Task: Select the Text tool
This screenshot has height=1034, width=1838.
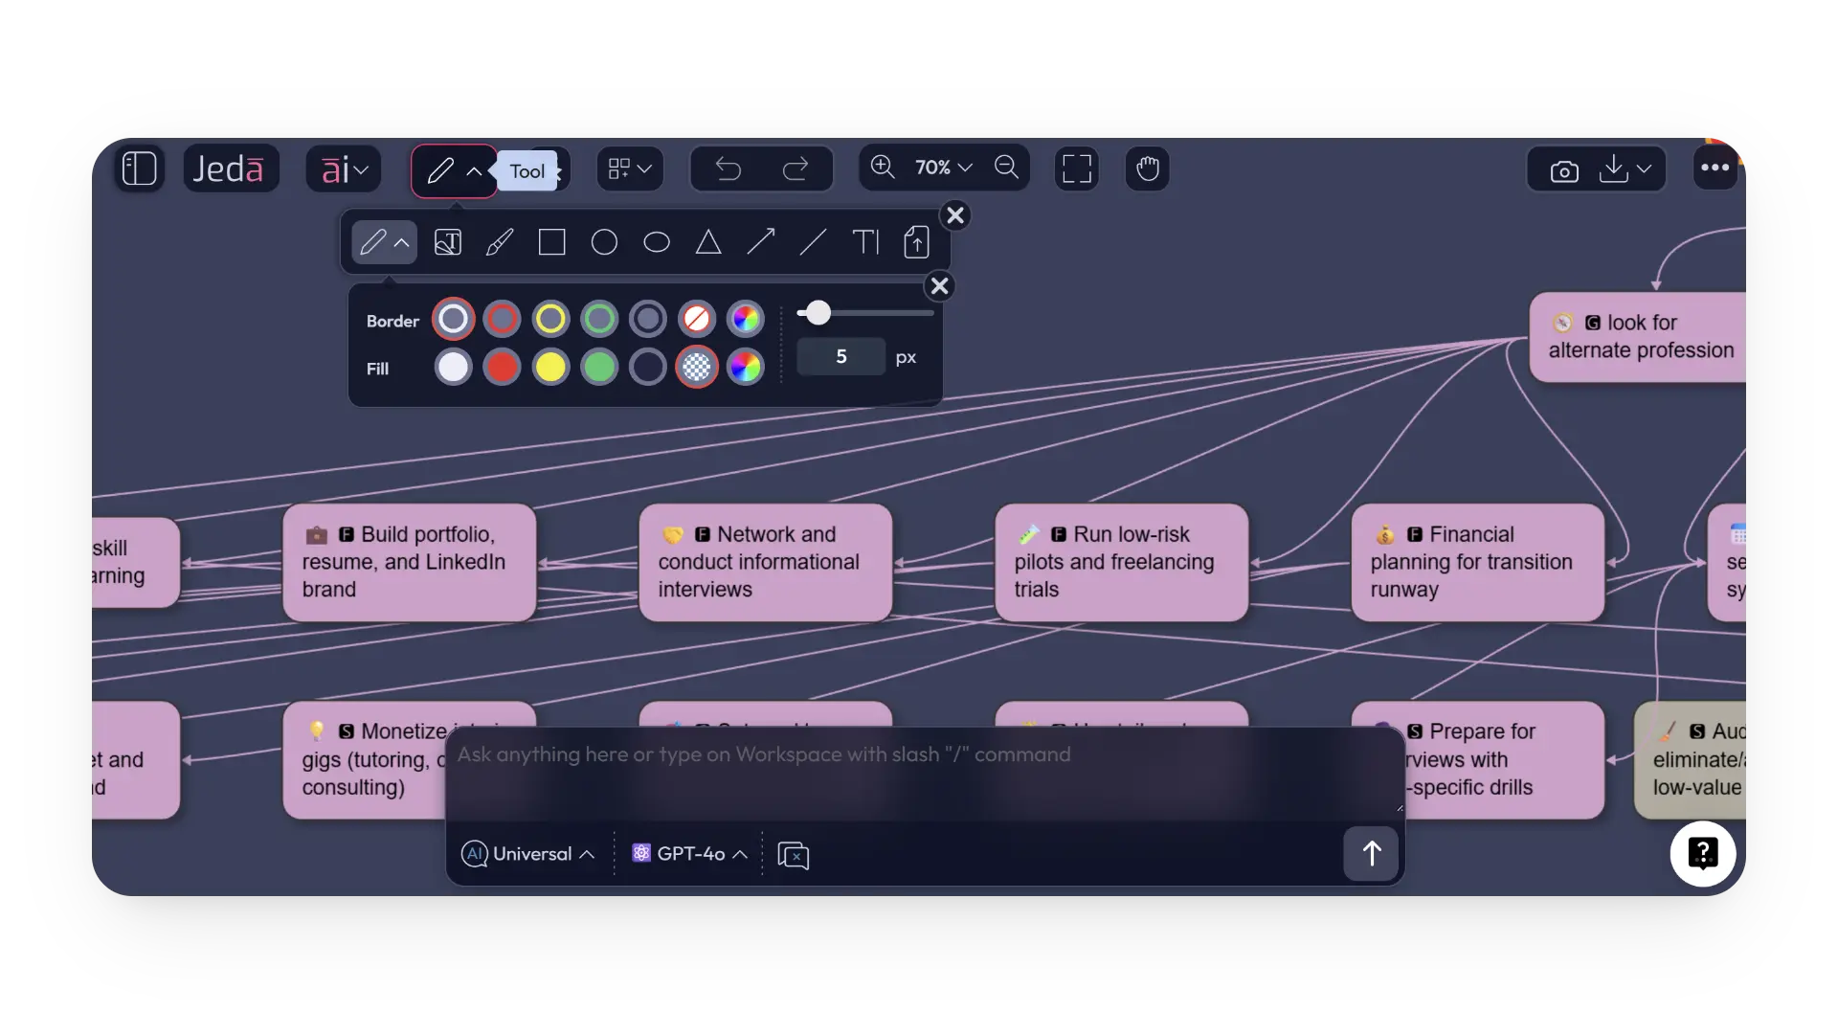Action: coord(864,242)
